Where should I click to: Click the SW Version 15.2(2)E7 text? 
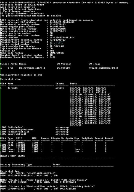tap(63, 68)
